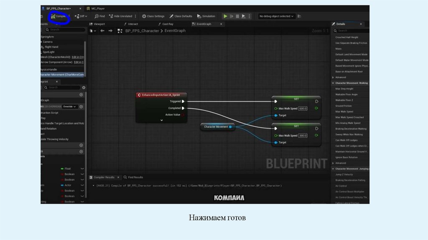Open the 'No debug object selected' dropdown
428x240 pixels.
pos(277,16)
